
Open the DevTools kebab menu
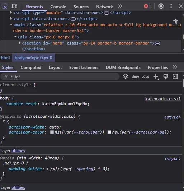coord(171,6)
